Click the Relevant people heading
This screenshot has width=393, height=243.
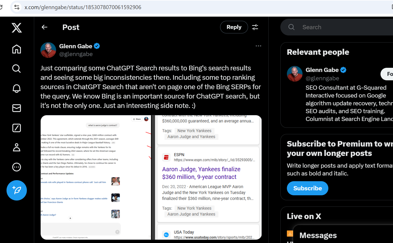(318, 52)
